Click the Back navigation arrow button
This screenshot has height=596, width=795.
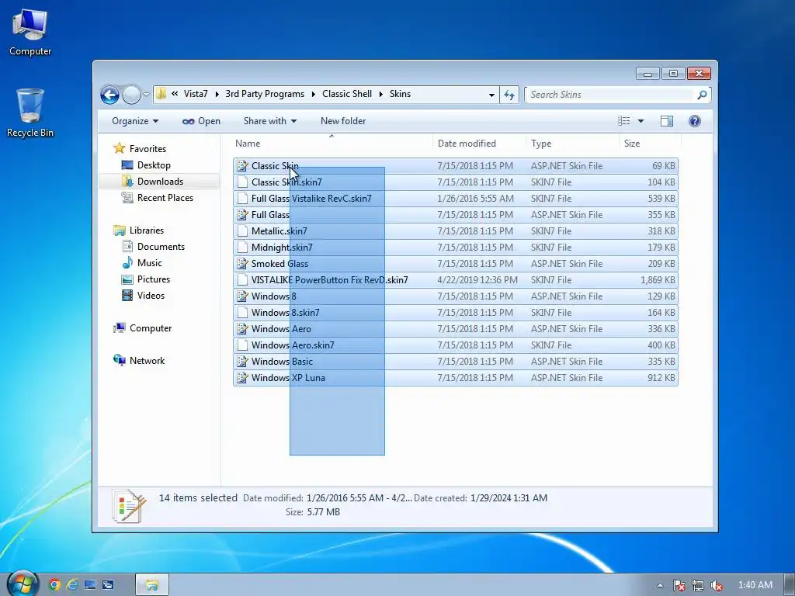[x=109, y=95]
